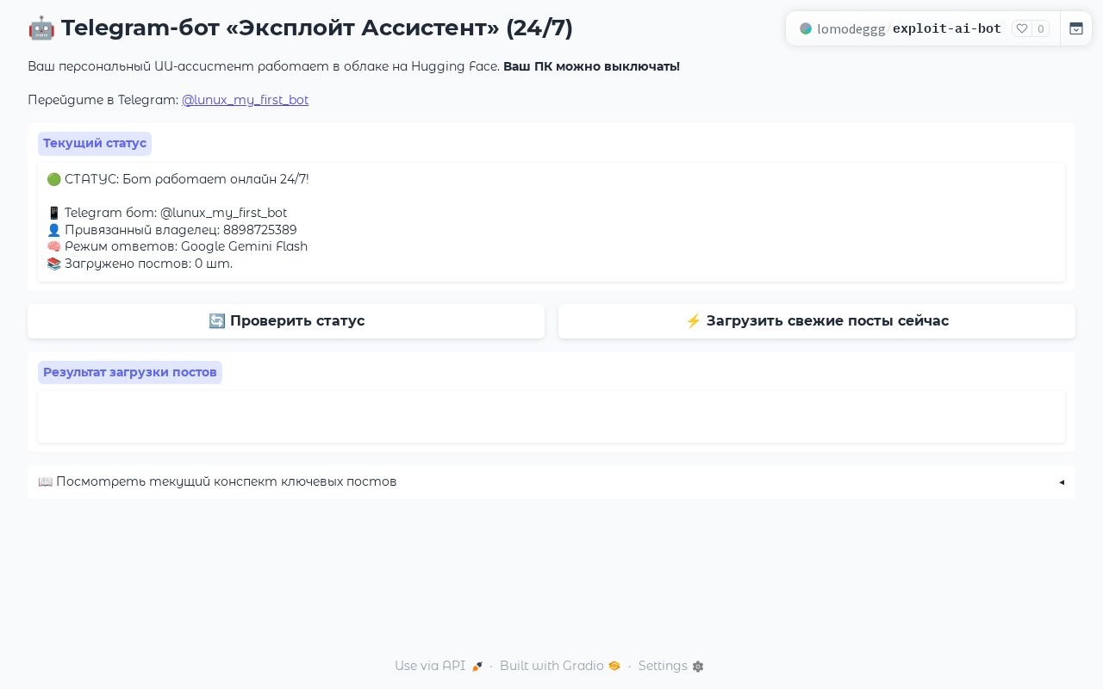This screenshot has height=689, width=1103.
Task: Click the Результат загрузки постов label
Action: (x=130, y=373)
